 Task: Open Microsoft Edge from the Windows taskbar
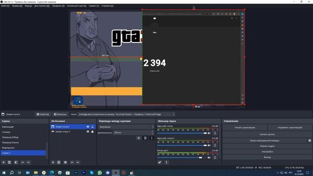(x=52, y=173)
